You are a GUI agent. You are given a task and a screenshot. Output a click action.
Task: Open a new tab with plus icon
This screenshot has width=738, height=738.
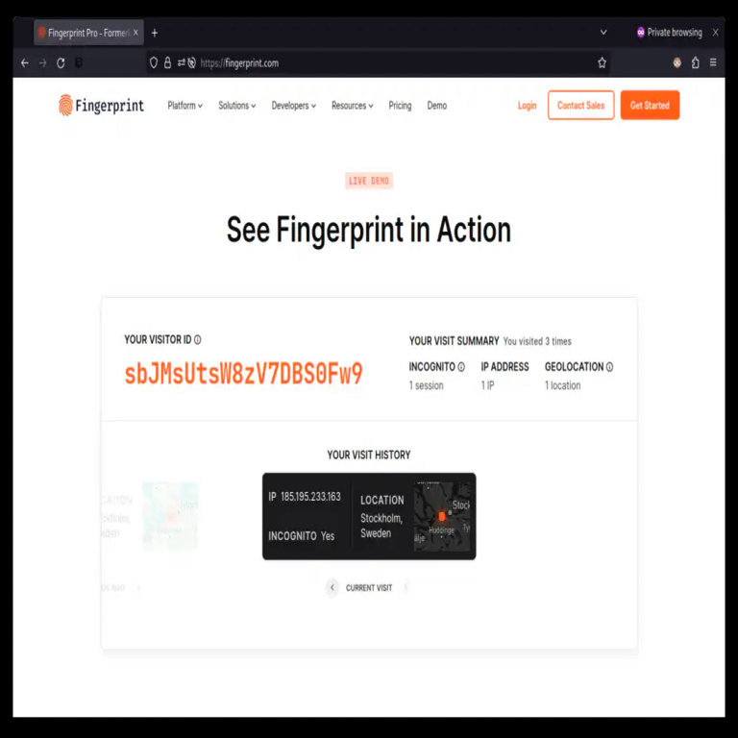tap(155, 33)
